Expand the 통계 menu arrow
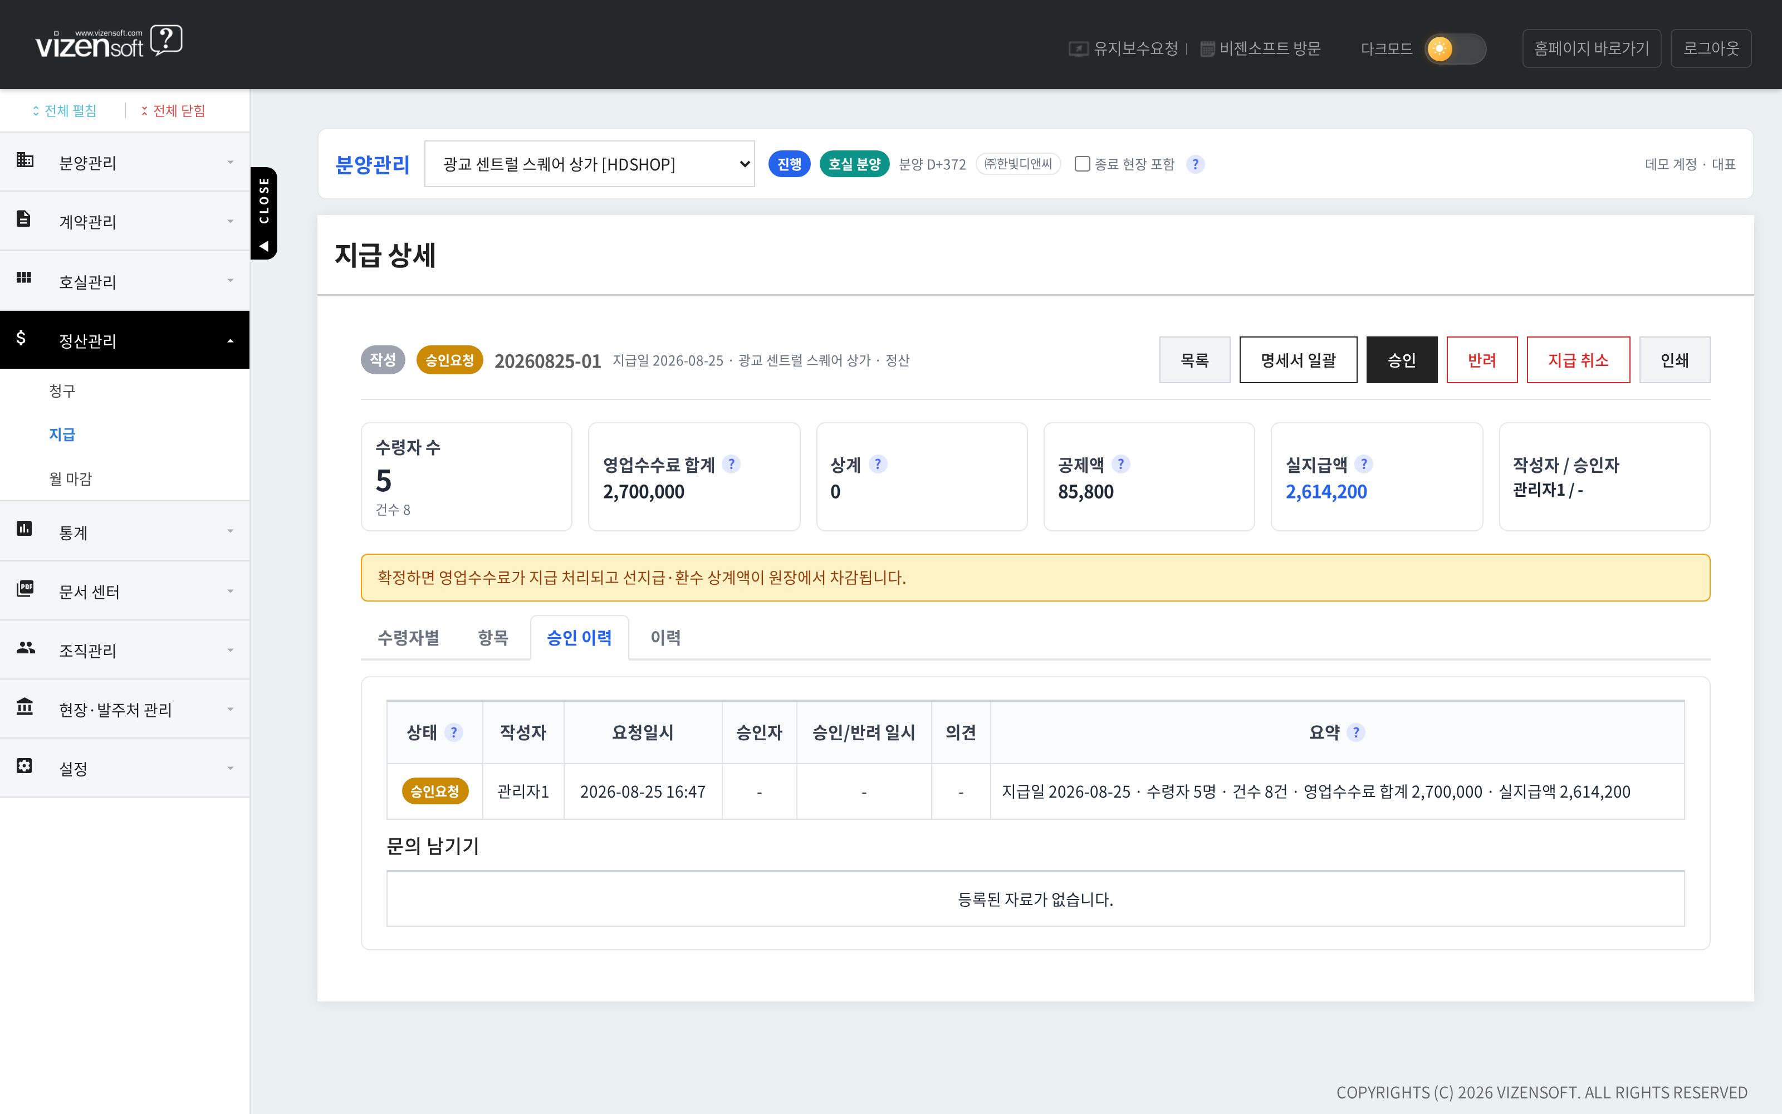This screenshot has width=1782, height=1114. coord(231,531)
